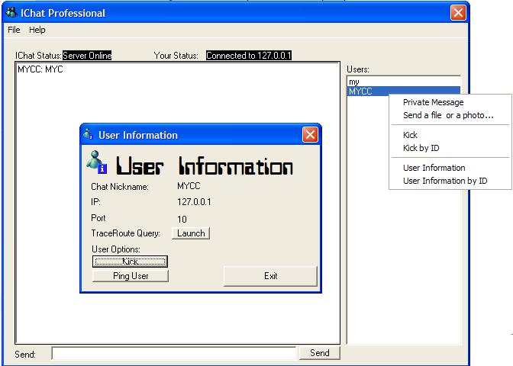Open User Information from context menu
The width and height of the screenshot is (513, 366).
coord(434,168)
